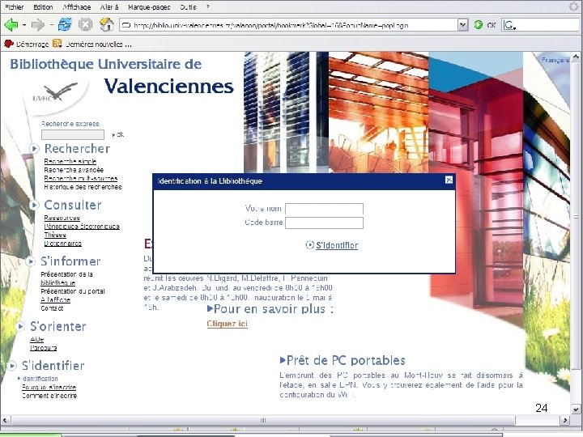Click the round arrow icon next to S'informer
This screenshot has height=437, width=583.
point(31,261)
